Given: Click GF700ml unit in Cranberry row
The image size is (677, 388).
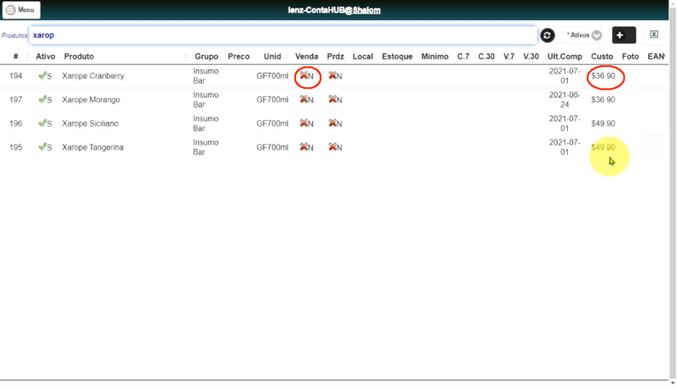Looking at the screenshot, I should click(272, 76).
